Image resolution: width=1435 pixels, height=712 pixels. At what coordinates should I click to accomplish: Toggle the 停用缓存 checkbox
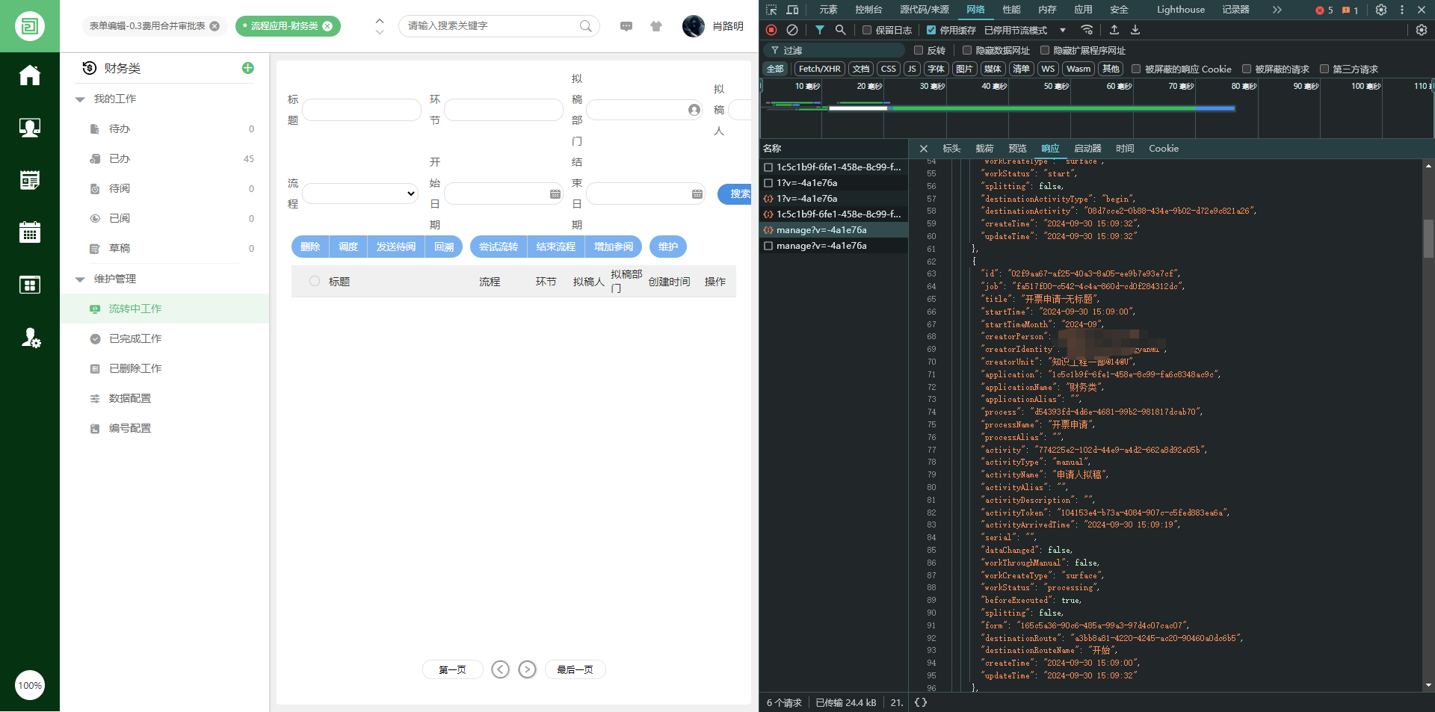(931, 30)
